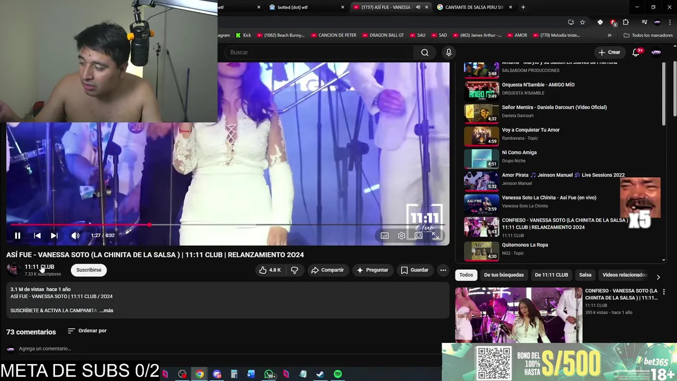Screen dimensions: 677x381
Task: Open a new browser tab
Action: [523, 7]
